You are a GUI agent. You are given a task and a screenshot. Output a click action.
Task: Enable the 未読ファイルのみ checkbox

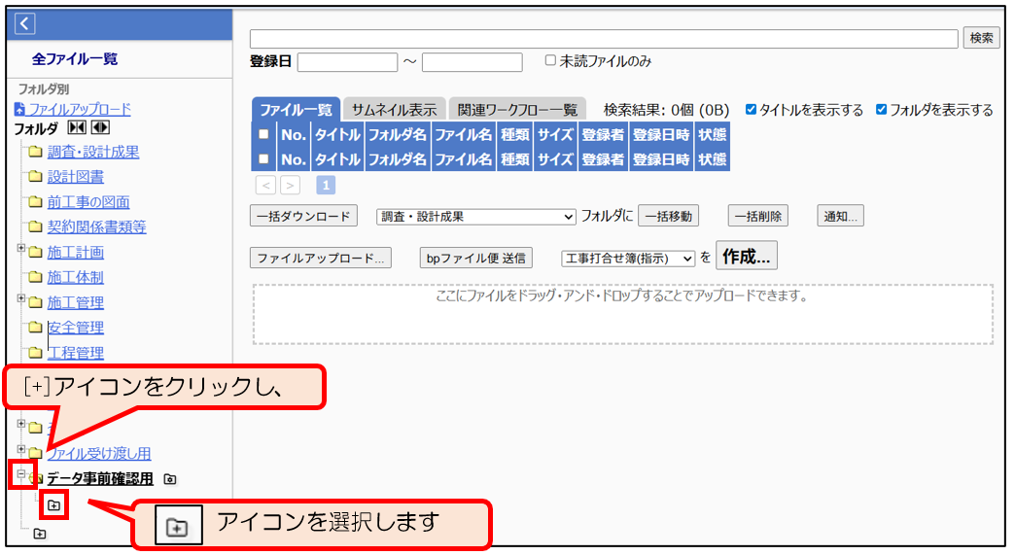(550, 60)
